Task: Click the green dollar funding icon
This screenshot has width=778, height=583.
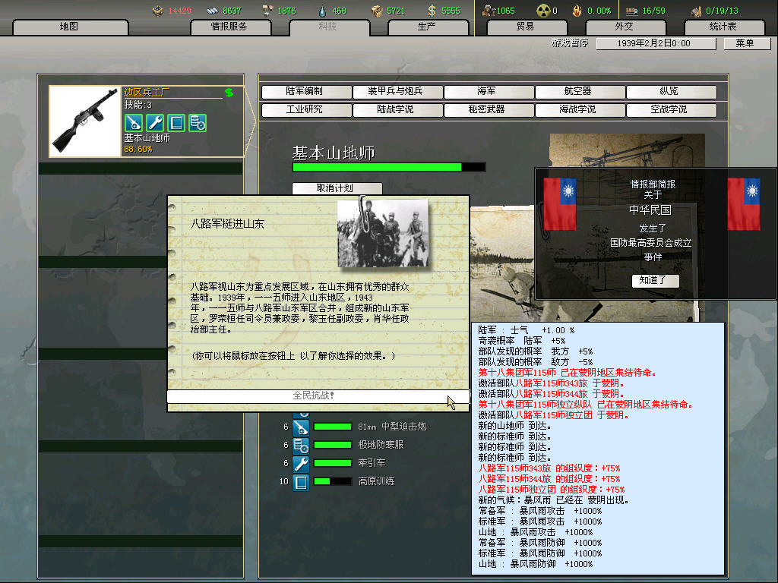Action: (229, 93)
